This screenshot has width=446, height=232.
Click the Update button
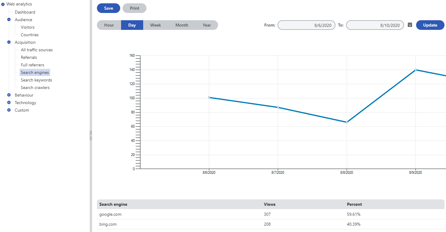coord(430,25)
